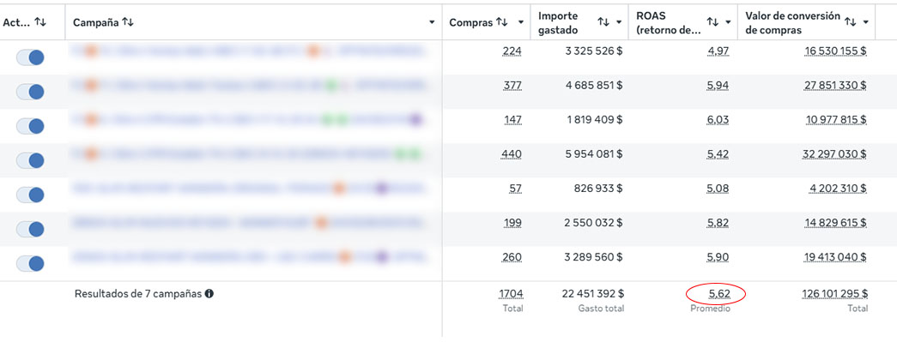Screen dimensions: 897x342
Task: Click info icon next to Resultados de 7 campañas
Action: (x=209, y=294)
